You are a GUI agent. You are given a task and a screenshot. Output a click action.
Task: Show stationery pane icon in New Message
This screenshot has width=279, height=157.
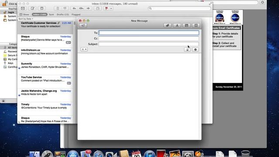point(196,25)
